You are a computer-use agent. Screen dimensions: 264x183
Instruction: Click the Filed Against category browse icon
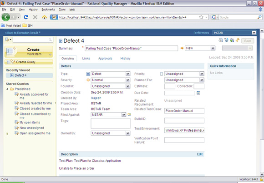tap(129, 114)
